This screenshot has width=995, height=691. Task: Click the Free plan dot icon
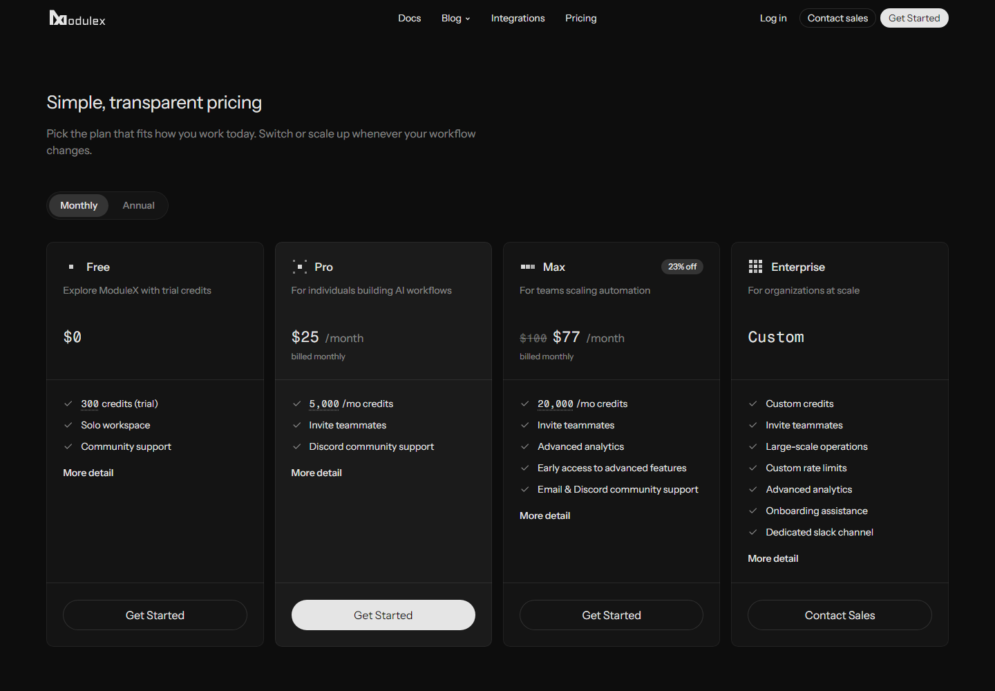pos(71,267)
